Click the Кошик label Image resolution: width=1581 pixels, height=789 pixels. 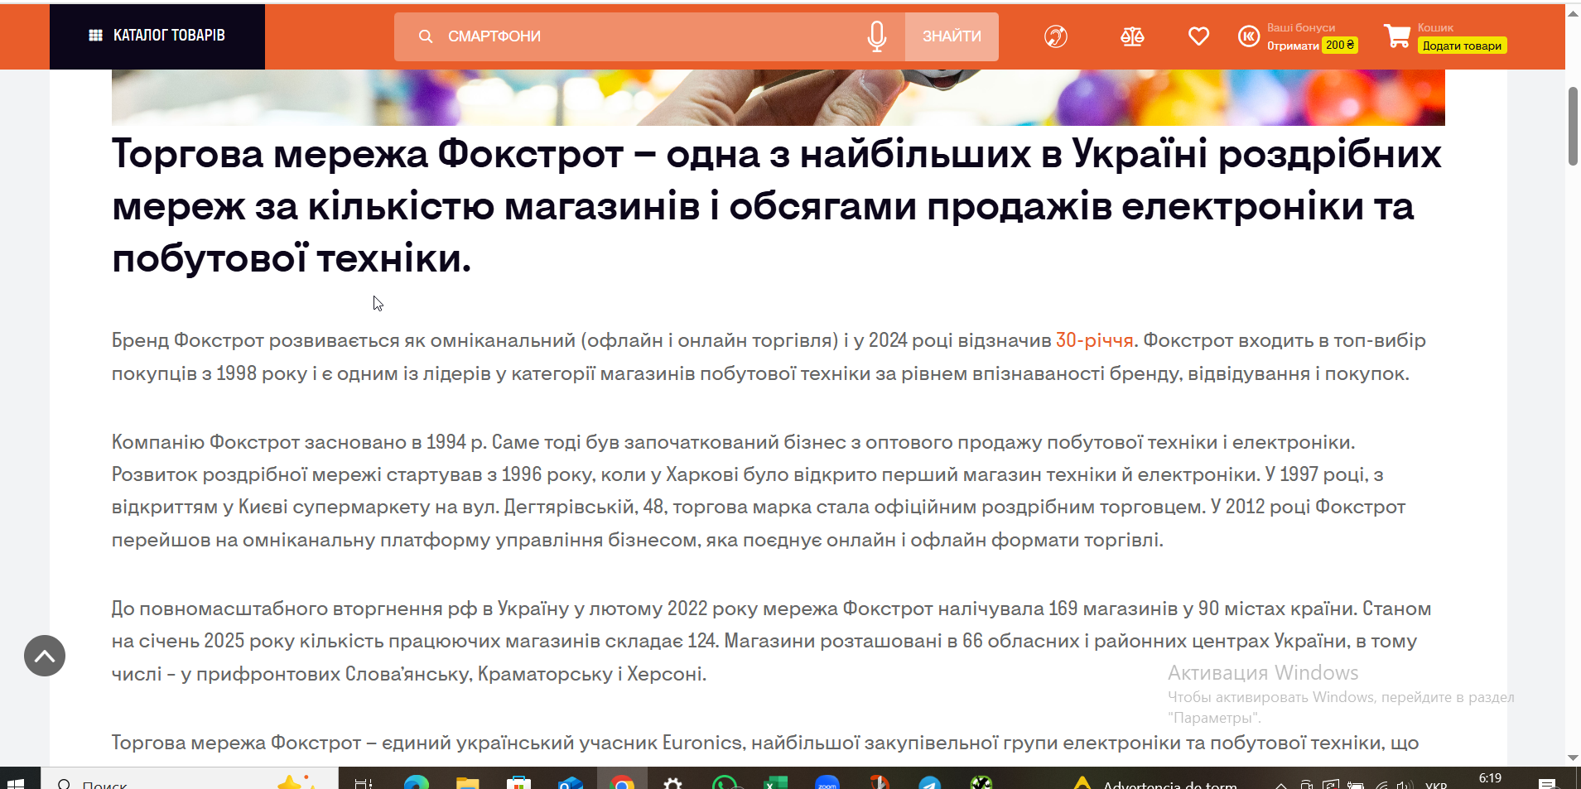click(x=1435, y=27)
